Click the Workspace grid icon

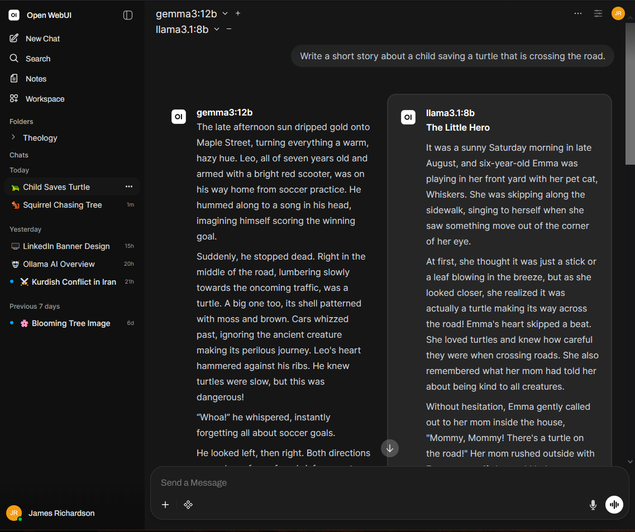14,98
